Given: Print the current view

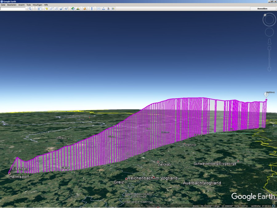Looking at the screenshot, I should pos(104,9).
